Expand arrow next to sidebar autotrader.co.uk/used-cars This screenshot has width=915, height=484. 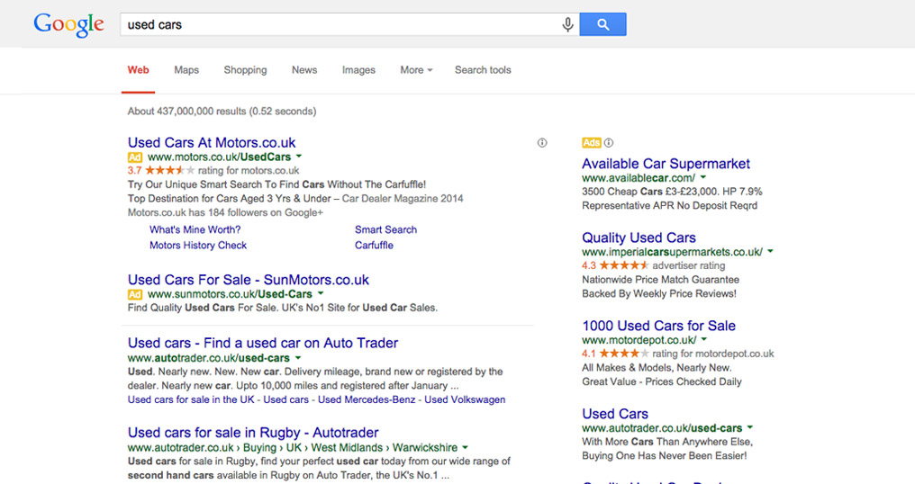[x=750, y=427]
